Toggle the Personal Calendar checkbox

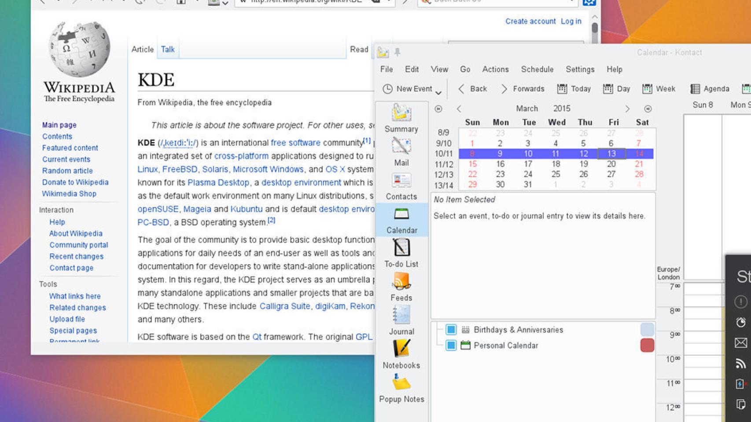click(x=451, y=346)
